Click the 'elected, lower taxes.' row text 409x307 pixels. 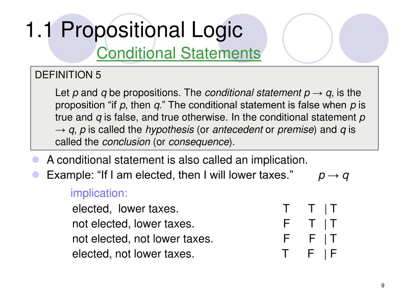pos(125,209)
